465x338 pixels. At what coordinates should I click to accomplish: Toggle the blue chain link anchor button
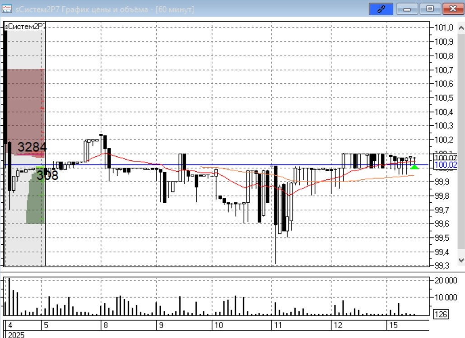click(381, 9)
